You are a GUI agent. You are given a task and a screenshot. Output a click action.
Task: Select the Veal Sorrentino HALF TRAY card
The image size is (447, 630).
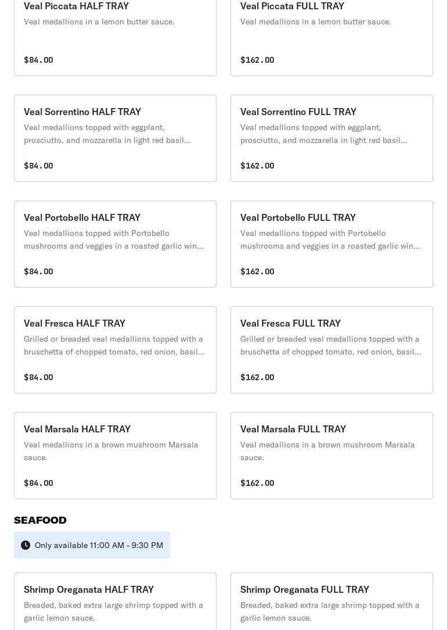115,138
